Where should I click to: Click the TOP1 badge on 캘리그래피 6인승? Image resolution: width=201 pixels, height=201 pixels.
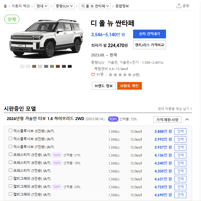[57, 187]
